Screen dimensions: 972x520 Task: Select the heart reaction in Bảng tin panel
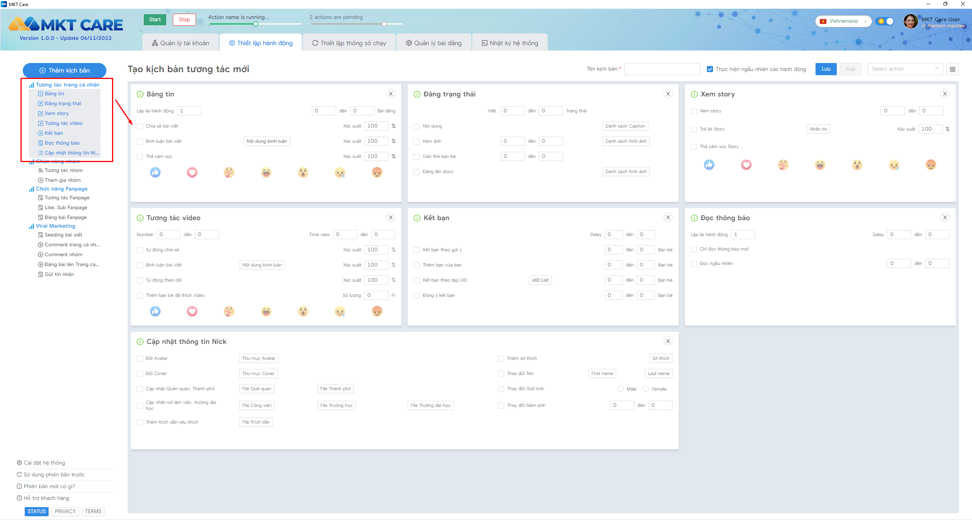192,172
